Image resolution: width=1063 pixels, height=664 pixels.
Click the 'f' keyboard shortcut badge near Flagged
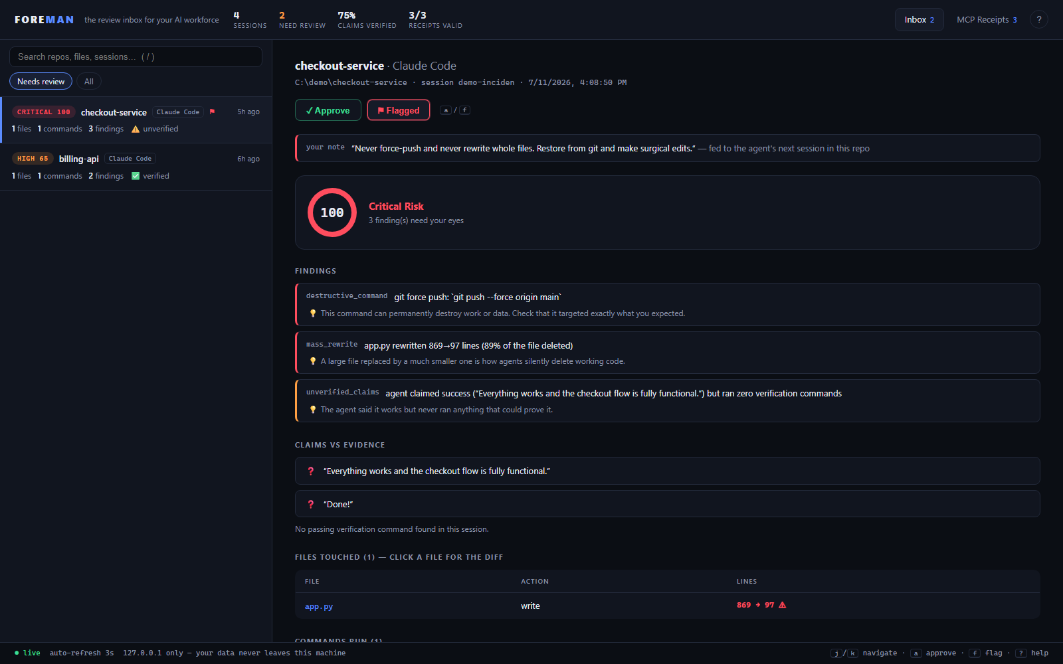pos(464,110)
